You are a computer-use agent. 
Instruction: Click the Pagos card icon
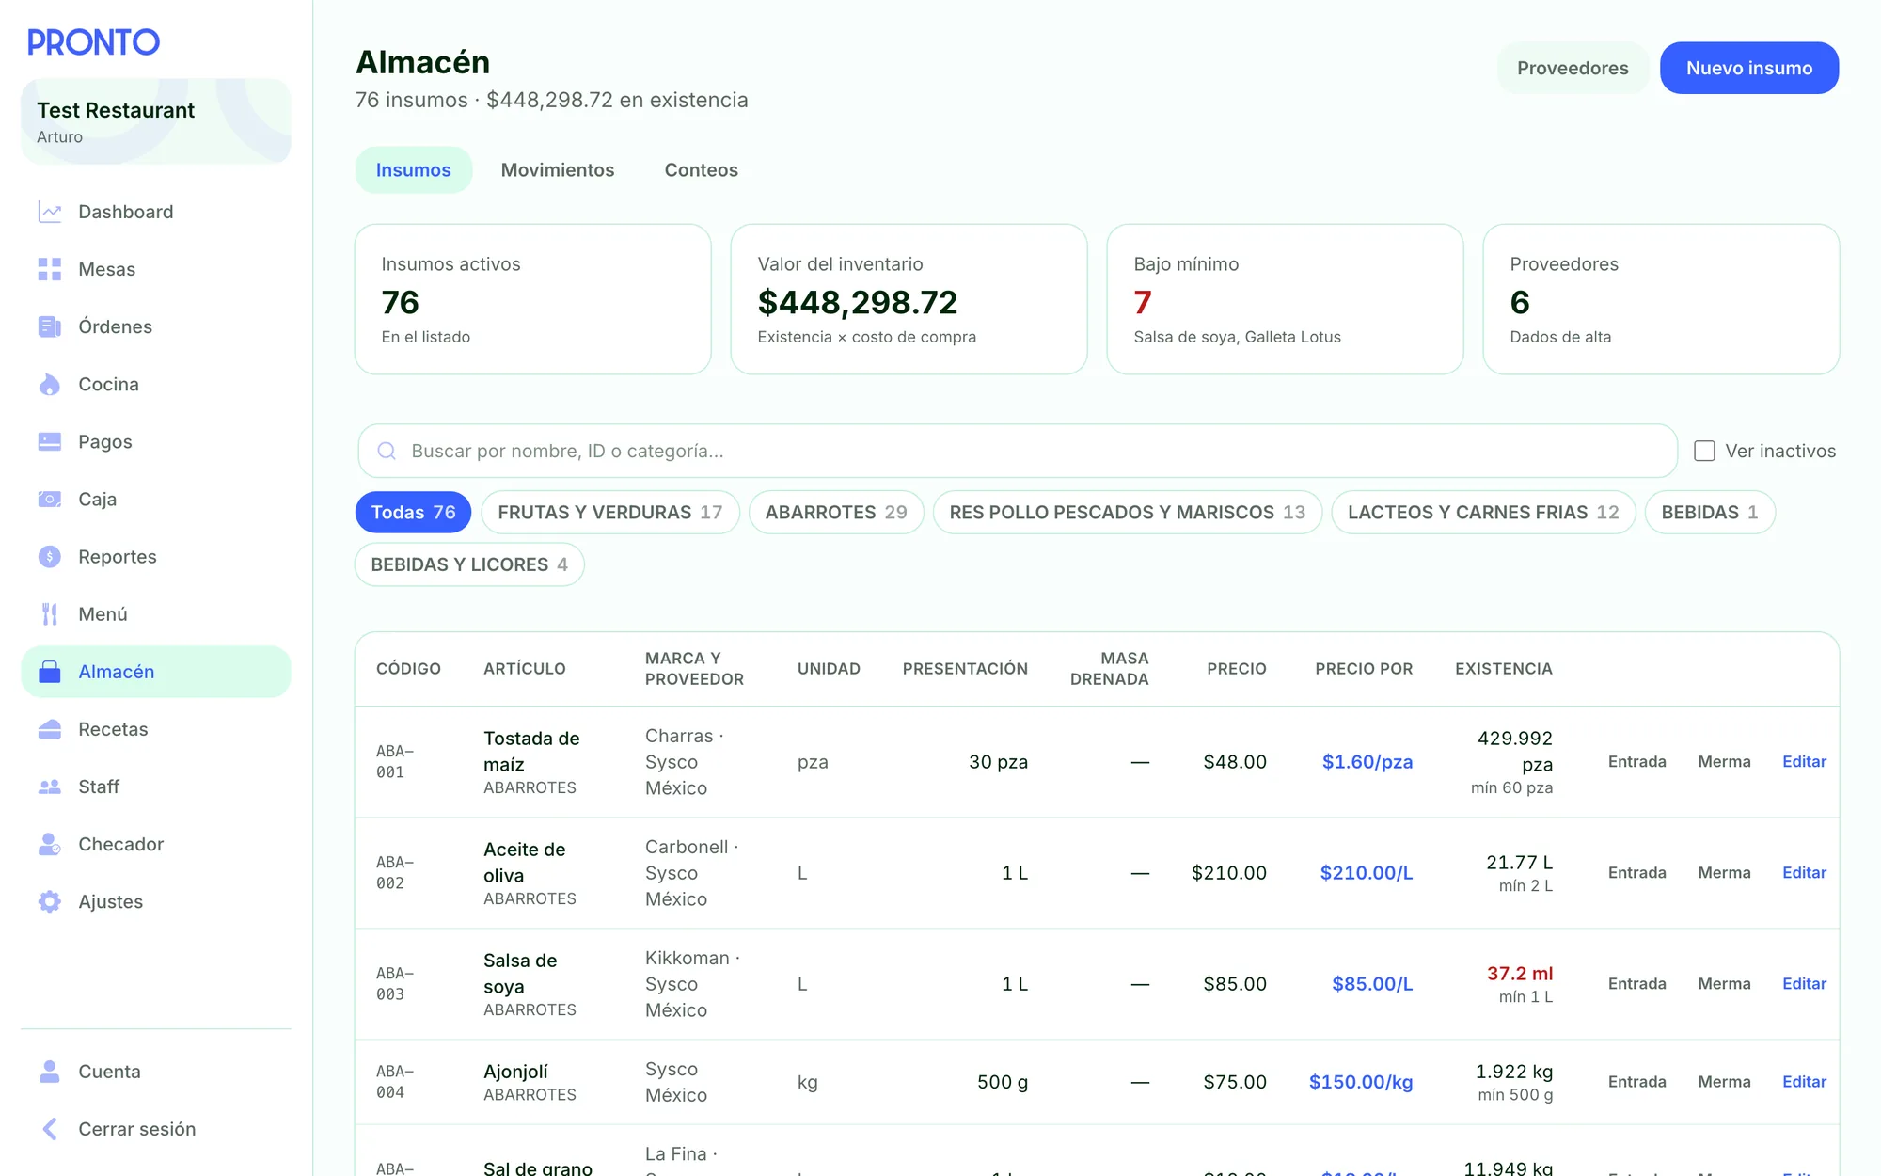[x=50, y=441]
